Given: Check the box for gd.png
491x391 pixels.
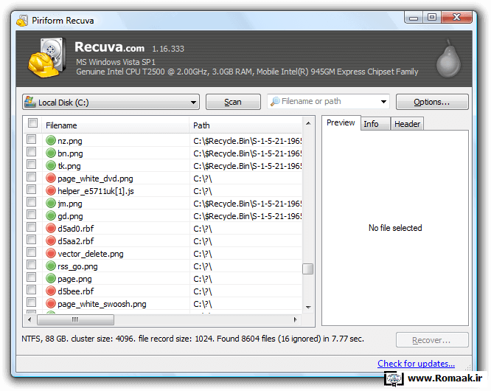Looking at the screenshot, I should tap(31, 214).
